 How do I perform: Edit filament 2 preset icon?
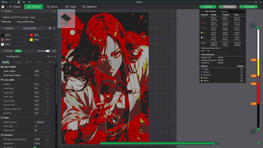55,35
